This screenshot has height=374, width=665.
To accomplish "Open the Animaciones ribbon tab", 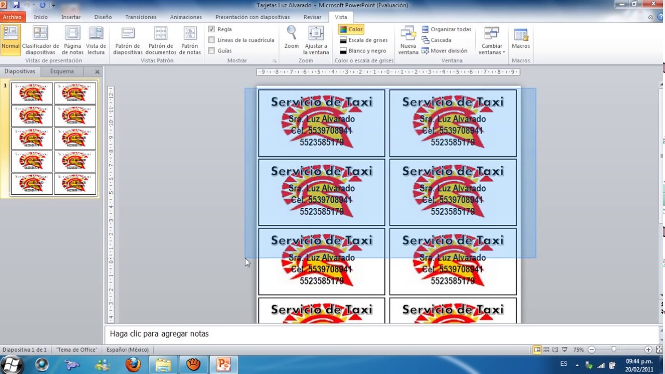I will pyautogui.click(x=186, y=17).
